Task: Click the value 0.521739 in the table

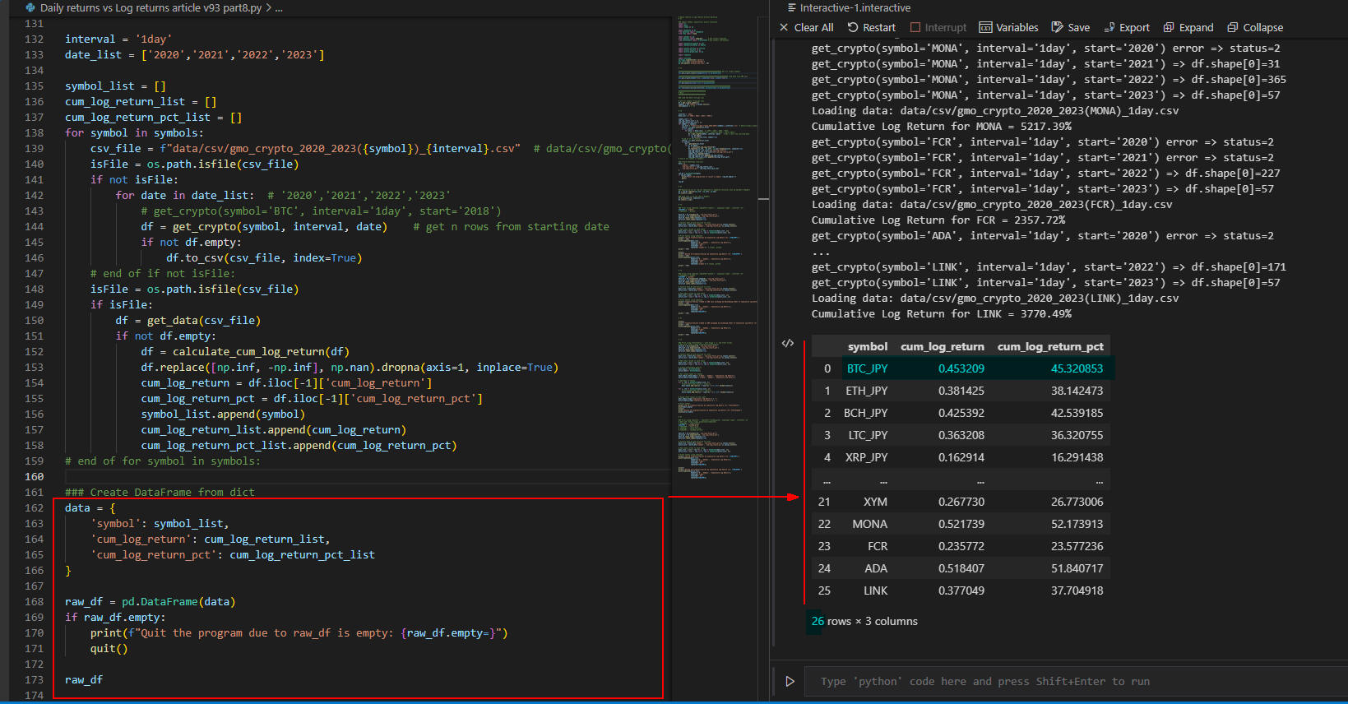Action: pyautogui.click(x=961, y=524)
